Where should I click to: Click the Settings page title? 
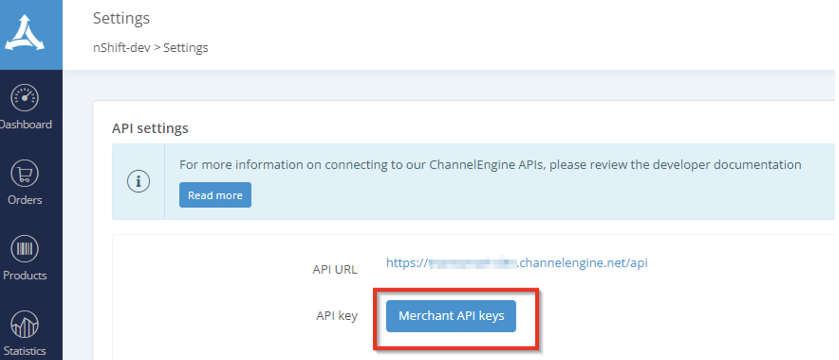pyautogui.click(x=121, y=18)
